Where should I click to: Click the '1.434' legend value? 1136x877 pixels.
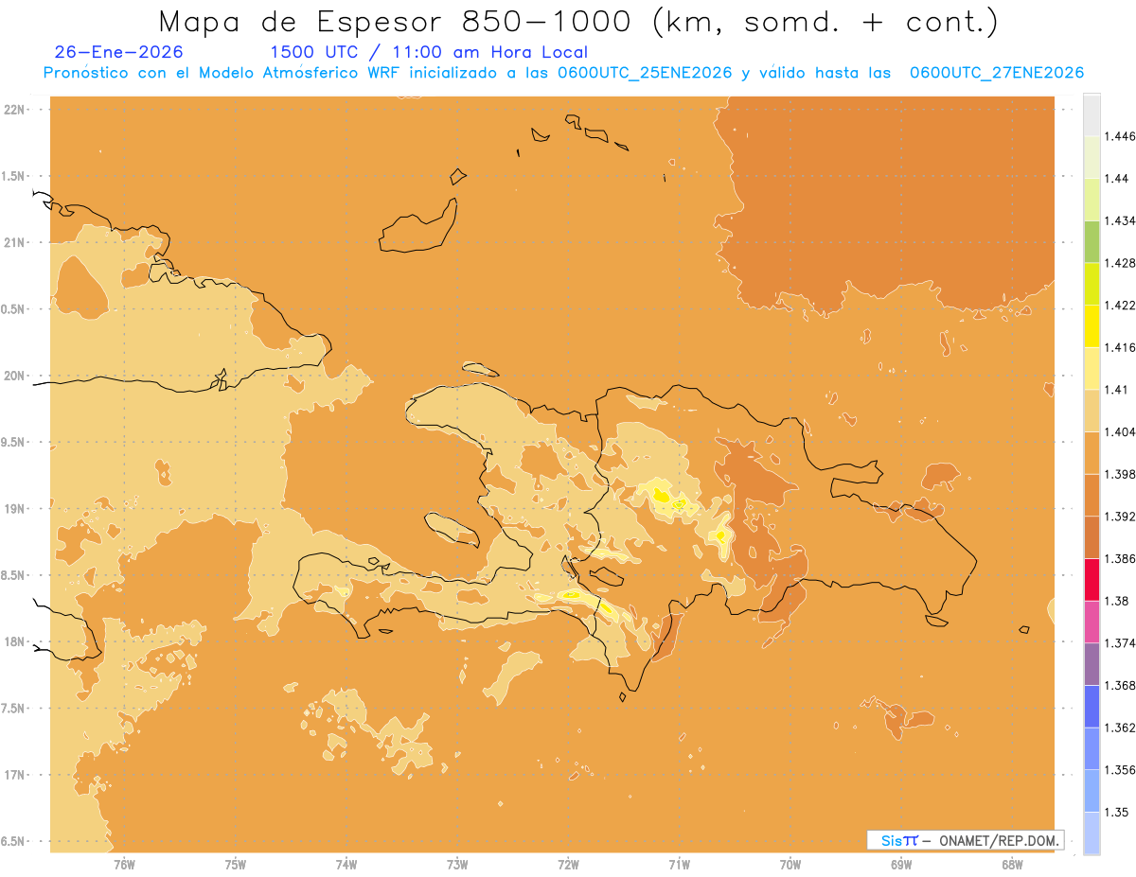[1121, 220]
